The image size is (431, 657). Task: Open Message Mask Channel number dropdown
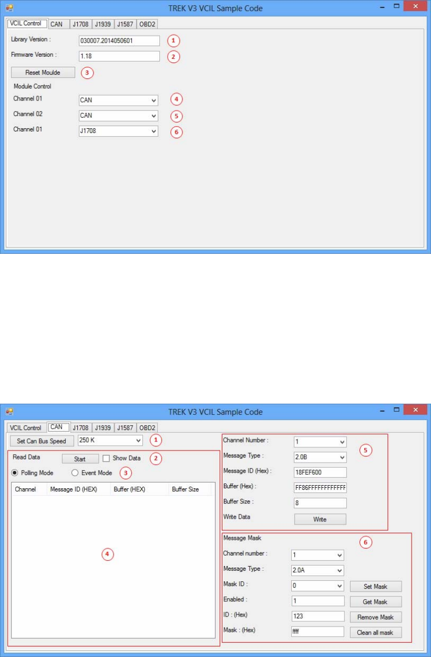tap(317, 555)
